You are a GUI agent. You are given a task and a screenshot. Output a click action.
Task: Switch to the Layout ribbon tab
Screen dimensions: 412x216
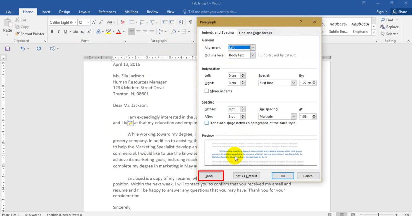(84, 12)
